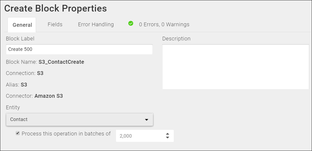The width and height of the screenshot is (312, 151).
Task: Click the Create Block Properties heading
Action: (x=56, y=8)
